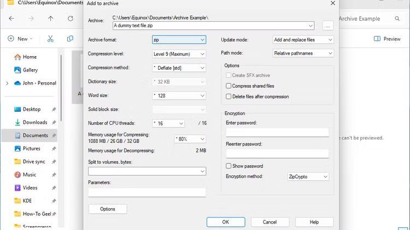Image resolution: width=410 pixels, height=230 pixels.
Task: Open the Archive format dropdown
Action: tap(179, 40)
